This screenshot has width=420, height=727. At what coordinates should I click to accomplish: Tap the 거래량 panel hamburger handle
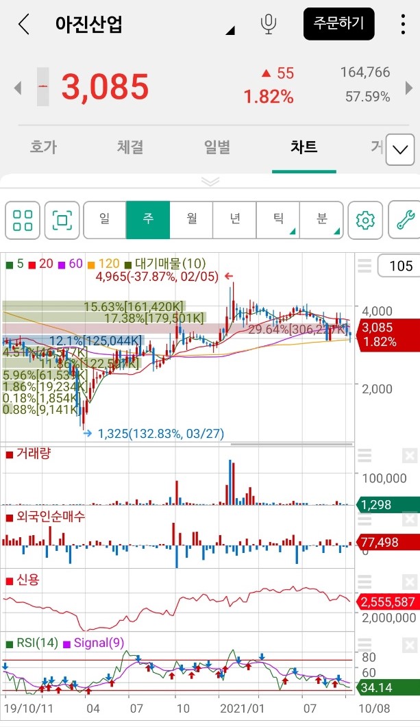click(x=365, y=456)
